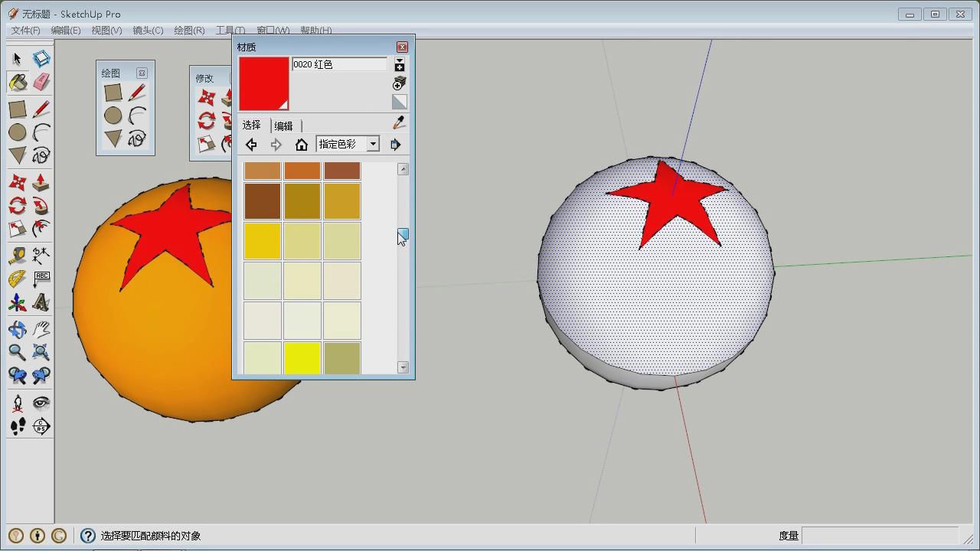Select Polygon tool in main left toolbar
Viewport: 980px width, 551px height.
pos(17,155)
